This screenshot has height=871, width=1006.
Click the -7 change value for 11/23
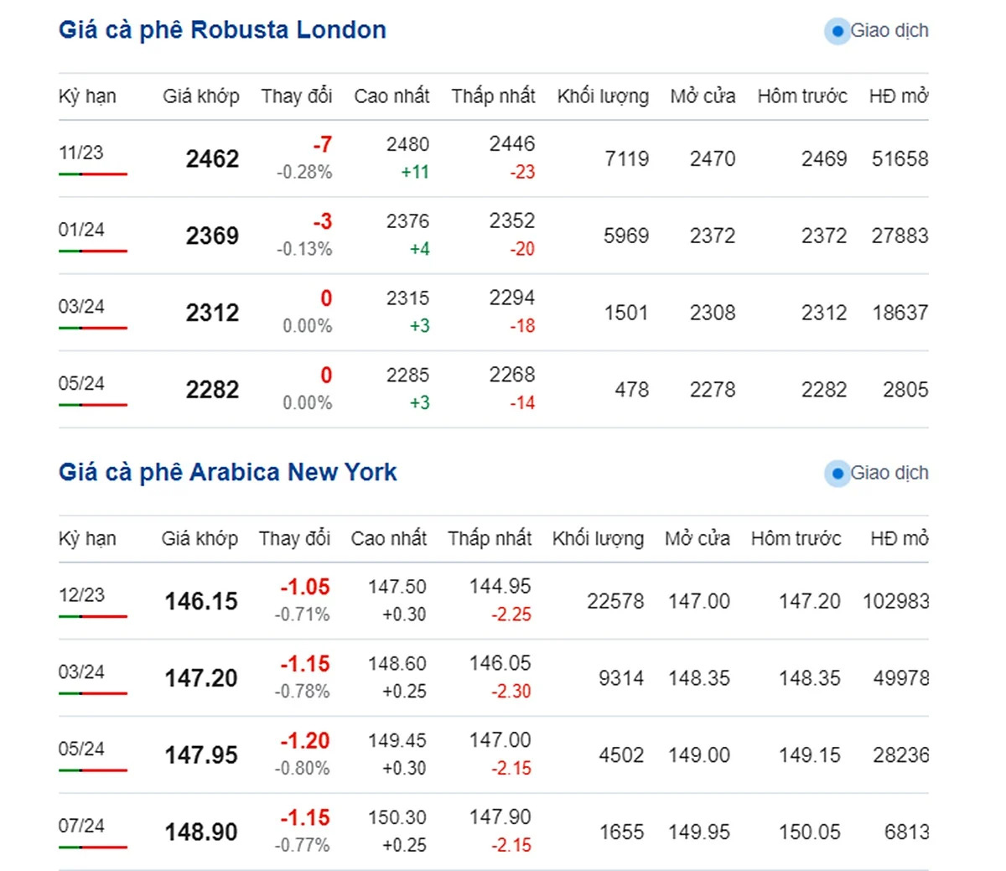tap(323, 145)
